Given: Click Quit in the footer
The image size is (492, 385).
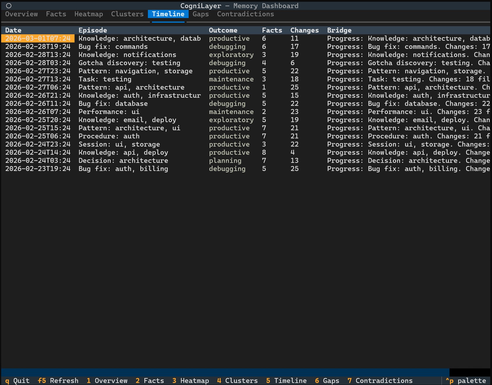Looking at the screenshot, I should coord(17,381).
